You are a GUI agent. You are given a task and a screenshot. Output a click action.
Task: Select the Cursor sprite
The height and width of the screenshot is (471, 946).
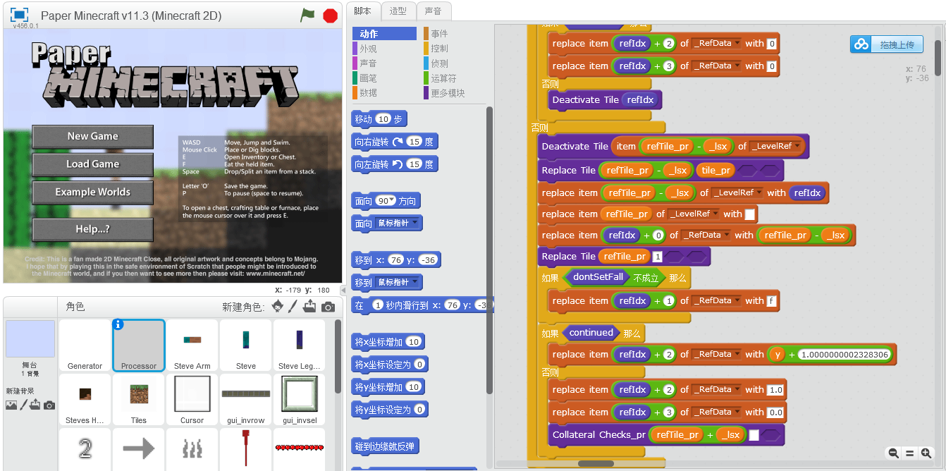[x=192, y=400]
